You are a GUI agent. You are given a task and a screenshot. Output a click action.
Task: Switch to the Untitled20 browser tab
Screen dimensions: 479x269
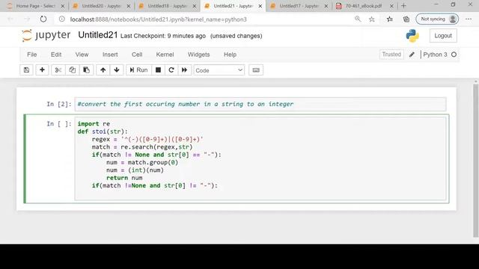click(101, 6)
